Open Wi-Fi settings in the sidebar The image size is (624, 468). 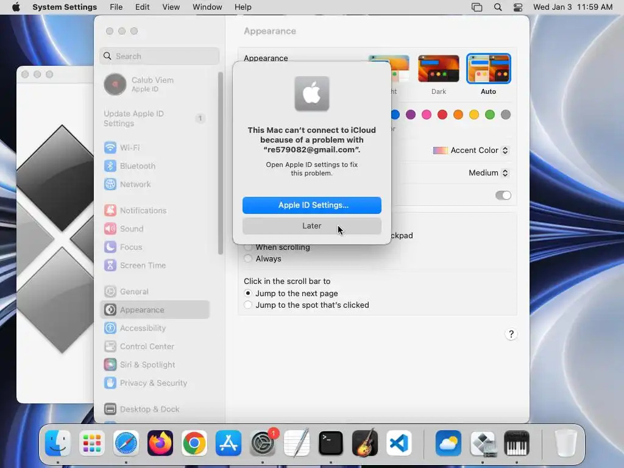[x=155, y=147]
